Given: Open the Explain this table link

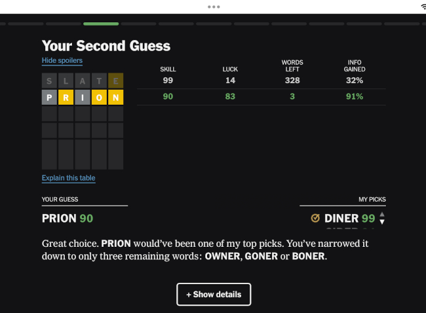Looking at the screenshot, I should coord(68,178).
